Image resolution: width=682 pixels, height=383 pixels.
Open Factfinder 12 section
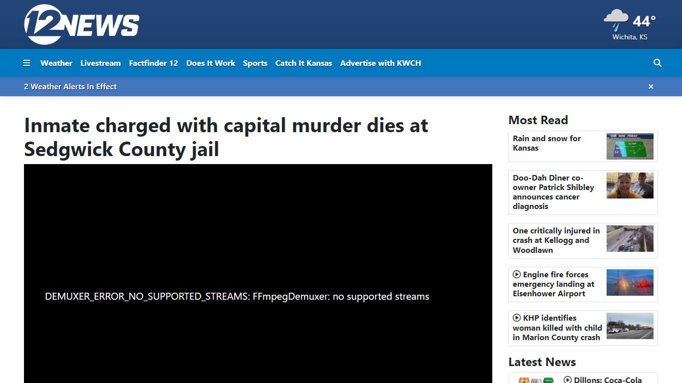(x=153, y=63)
